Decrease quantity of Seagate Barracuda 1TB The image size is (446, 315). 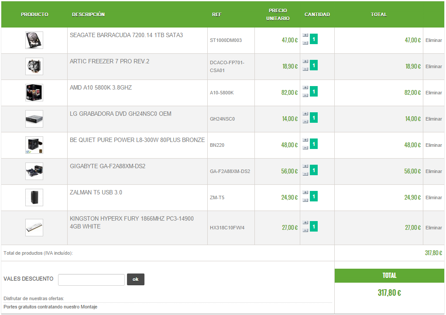305,43
